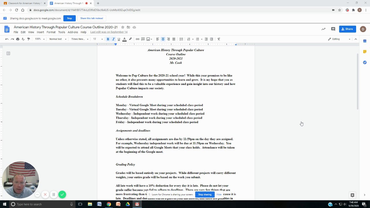Image resolution: width=370 pixels, height=208 pixels.
Task: Go to Docs home via the blue logo
Action: click(x=7, y=29)
